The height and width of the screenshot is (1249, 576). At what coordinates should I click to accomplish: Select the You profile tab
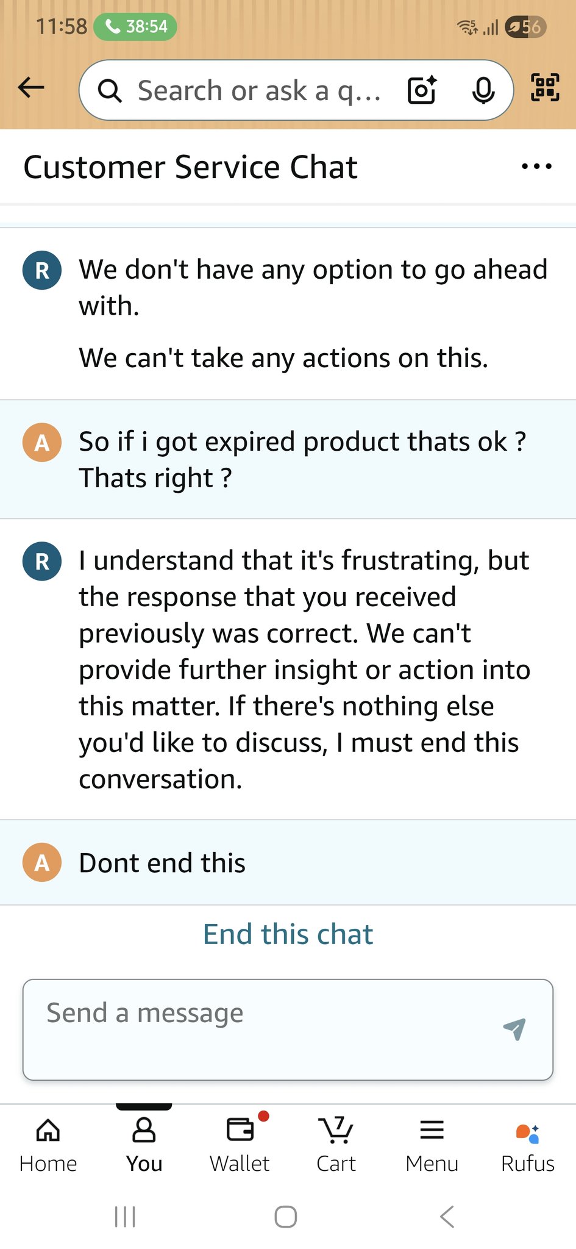pyautogui.click(x=144, y=1145)
